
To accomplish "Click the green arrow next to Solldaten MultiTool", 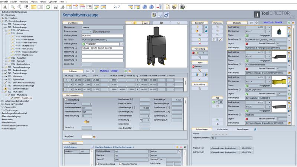I will click(125, 71).
